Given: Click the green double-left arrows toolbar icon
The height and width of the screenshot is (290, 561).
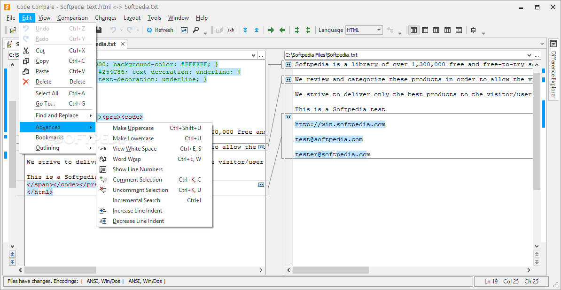Looking at the screenshot, I should pyautogui.click(x=308, y=30).
